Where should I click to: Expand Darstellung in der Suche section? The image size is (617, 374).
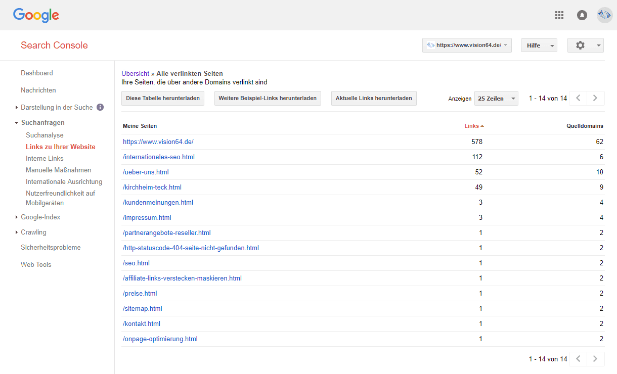[17, 107]
